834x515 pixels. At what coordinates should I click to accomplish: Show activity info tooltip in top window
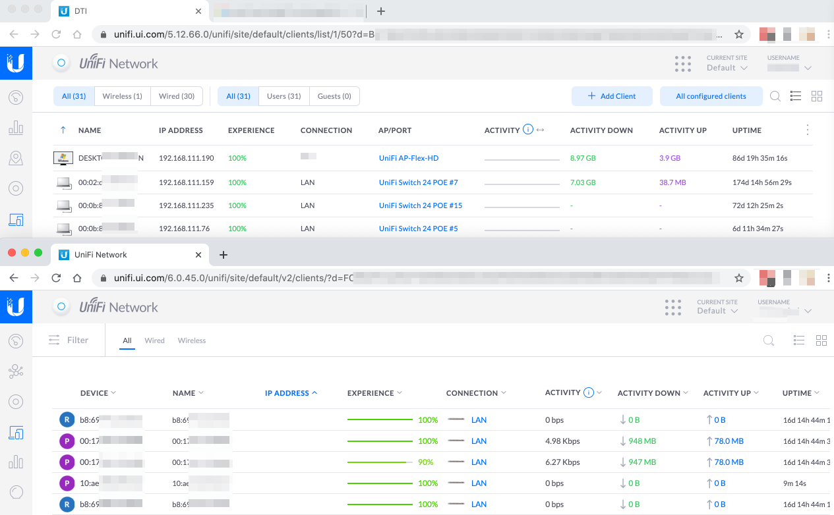tap(527, 130)
